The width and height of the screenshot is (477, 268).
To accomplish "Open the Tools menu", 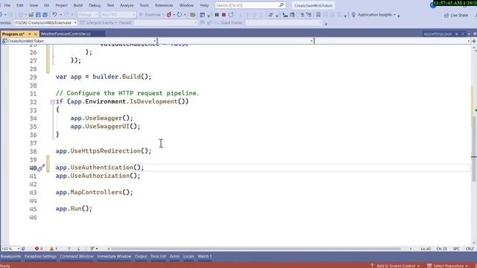I will pyautogui.click(x=144, y=5).
